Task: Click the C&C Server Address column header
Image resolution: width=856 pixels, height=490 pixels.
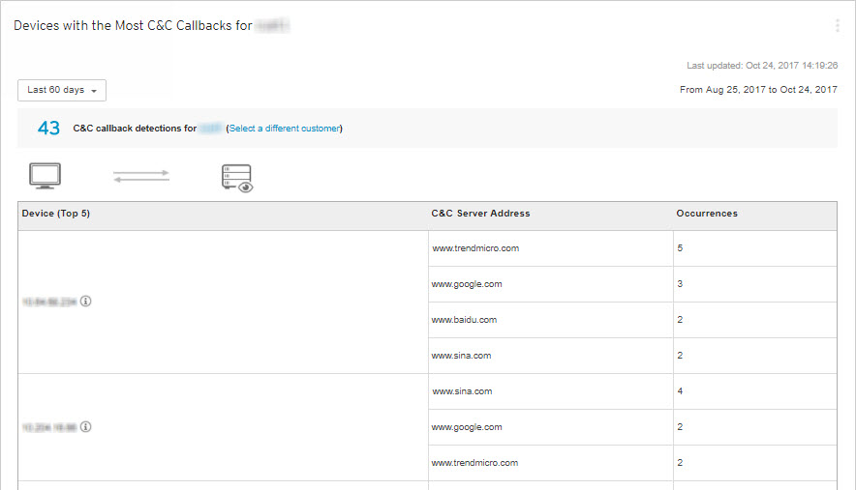Action: [480, 214]
